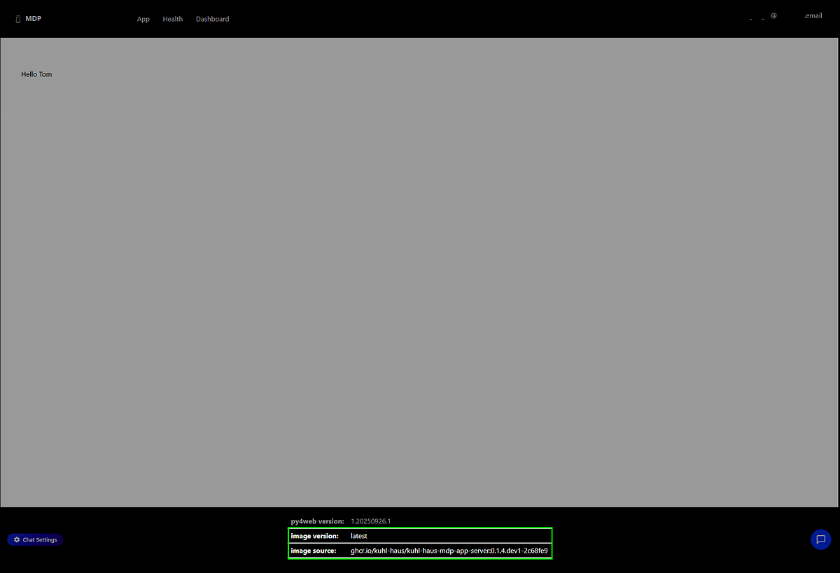Click the gear icon in Chat Settings
Image resolution: width=840 pixels, height=573 pixels.
click(x=17, y=540)
